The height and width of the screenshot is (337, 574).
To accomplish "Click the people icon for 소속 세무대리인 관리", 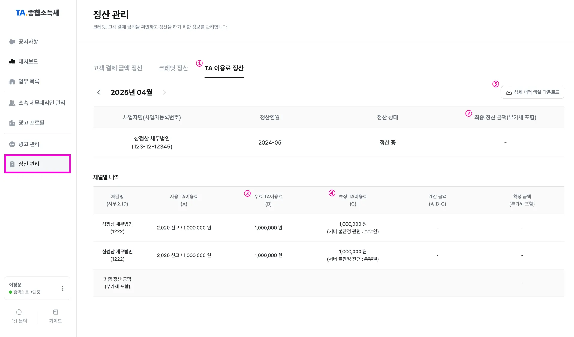I will (12, 103).
